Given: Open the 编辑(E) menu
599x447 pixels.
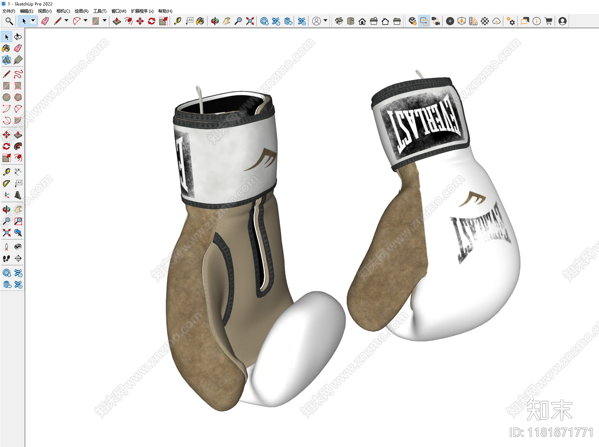Looking at the screenshot, I should pyautogui.click(x=27, y=11).
